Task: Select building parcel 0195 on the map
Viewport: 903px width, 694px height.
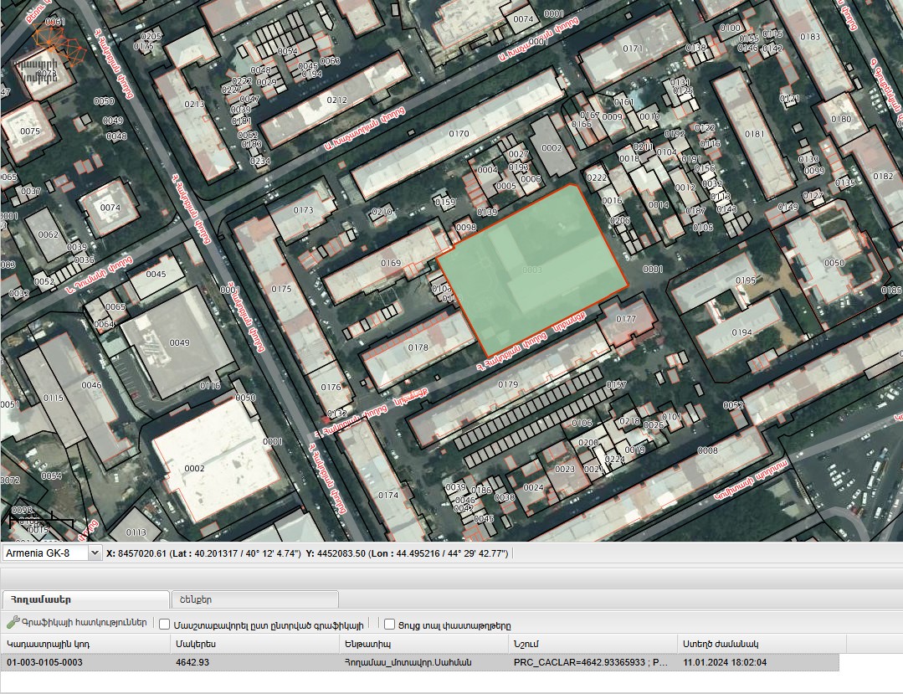Action: (745, 280)
